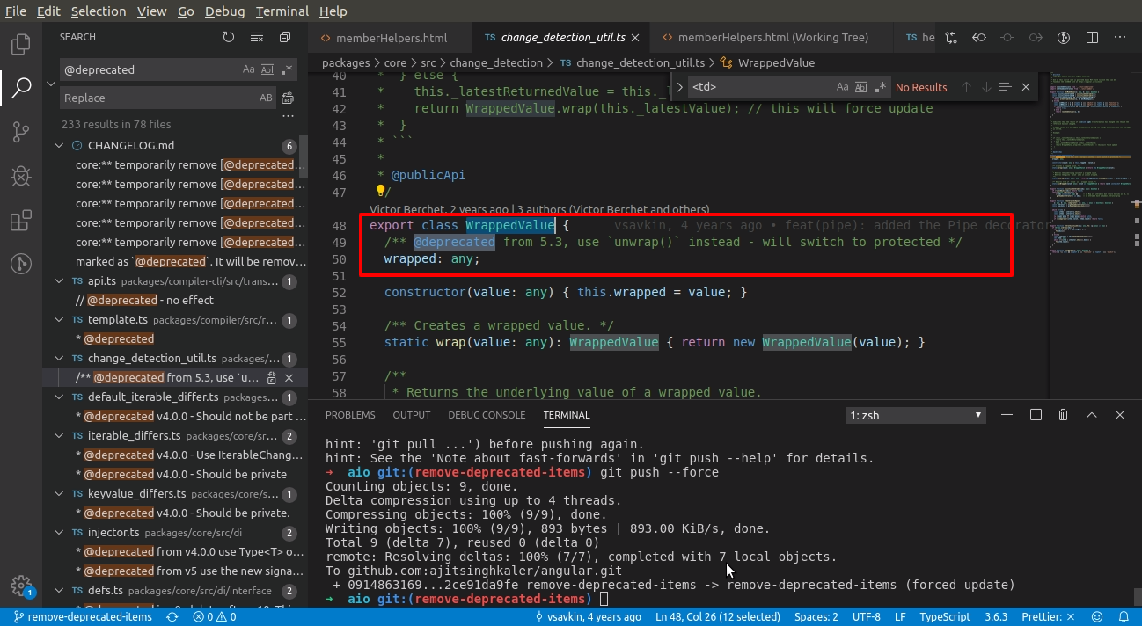Open the Extensions view
Viewport: 1142px width, 626px height.
pyautogui.click(x=21, y=220)
